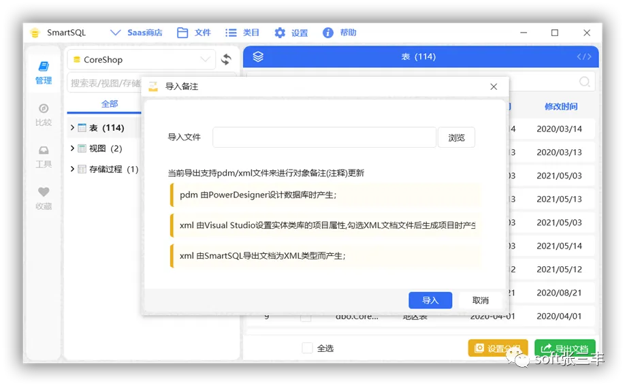This screenshot has width=625, height=386.
Task: Open the CoreShop database dropdown
Action: (142, 60)
